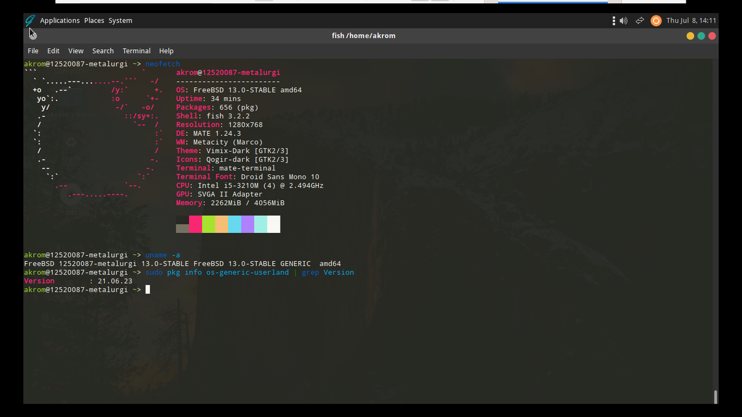Open the Help menu
Viewport: 742px width, 417px height.
[x=166, y=51]
